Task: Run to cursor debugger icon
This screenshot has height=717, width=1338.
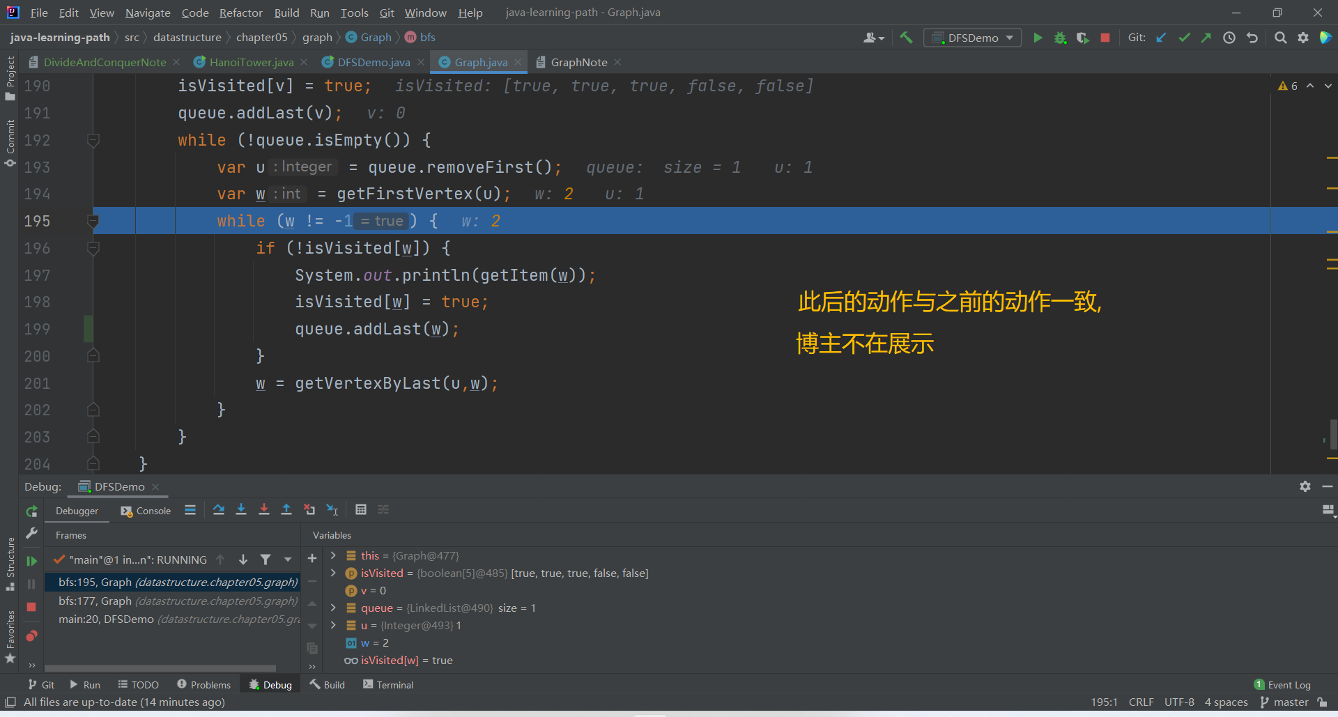Action: [332, 510]
